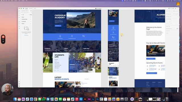Click the blue button under Upcoming Alumni Events

click(x=152, y=73)
